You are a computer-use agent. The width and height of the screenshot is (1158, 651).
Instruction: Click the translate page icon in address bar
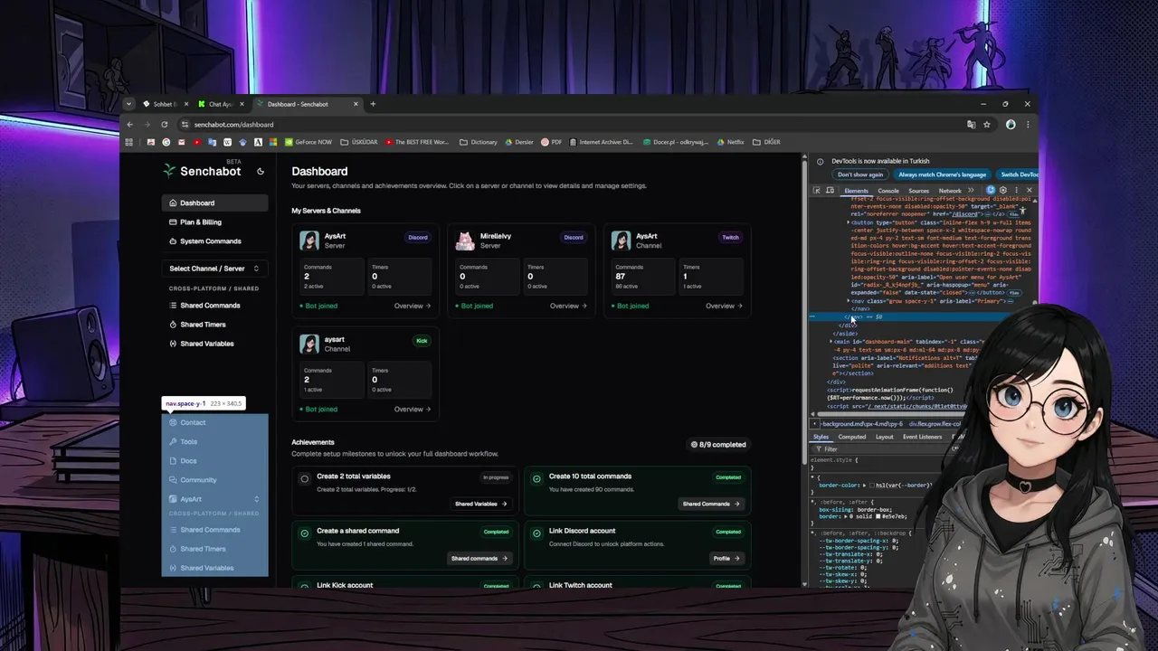coord(971,125)
